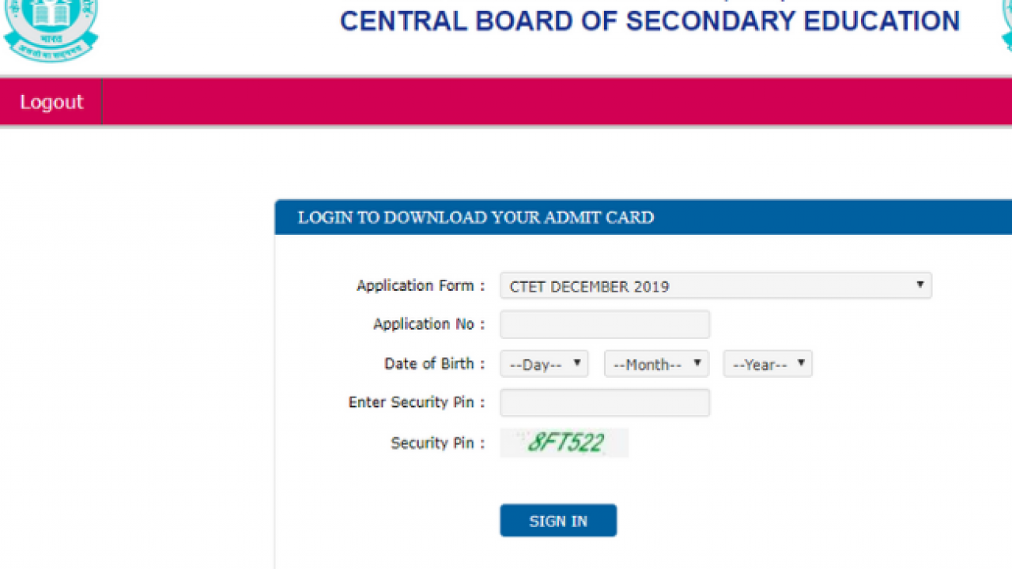Screen dimensions: 1012x569
Task: Click the CBSE emblem logo at left
Action: (x=51, y=29)
